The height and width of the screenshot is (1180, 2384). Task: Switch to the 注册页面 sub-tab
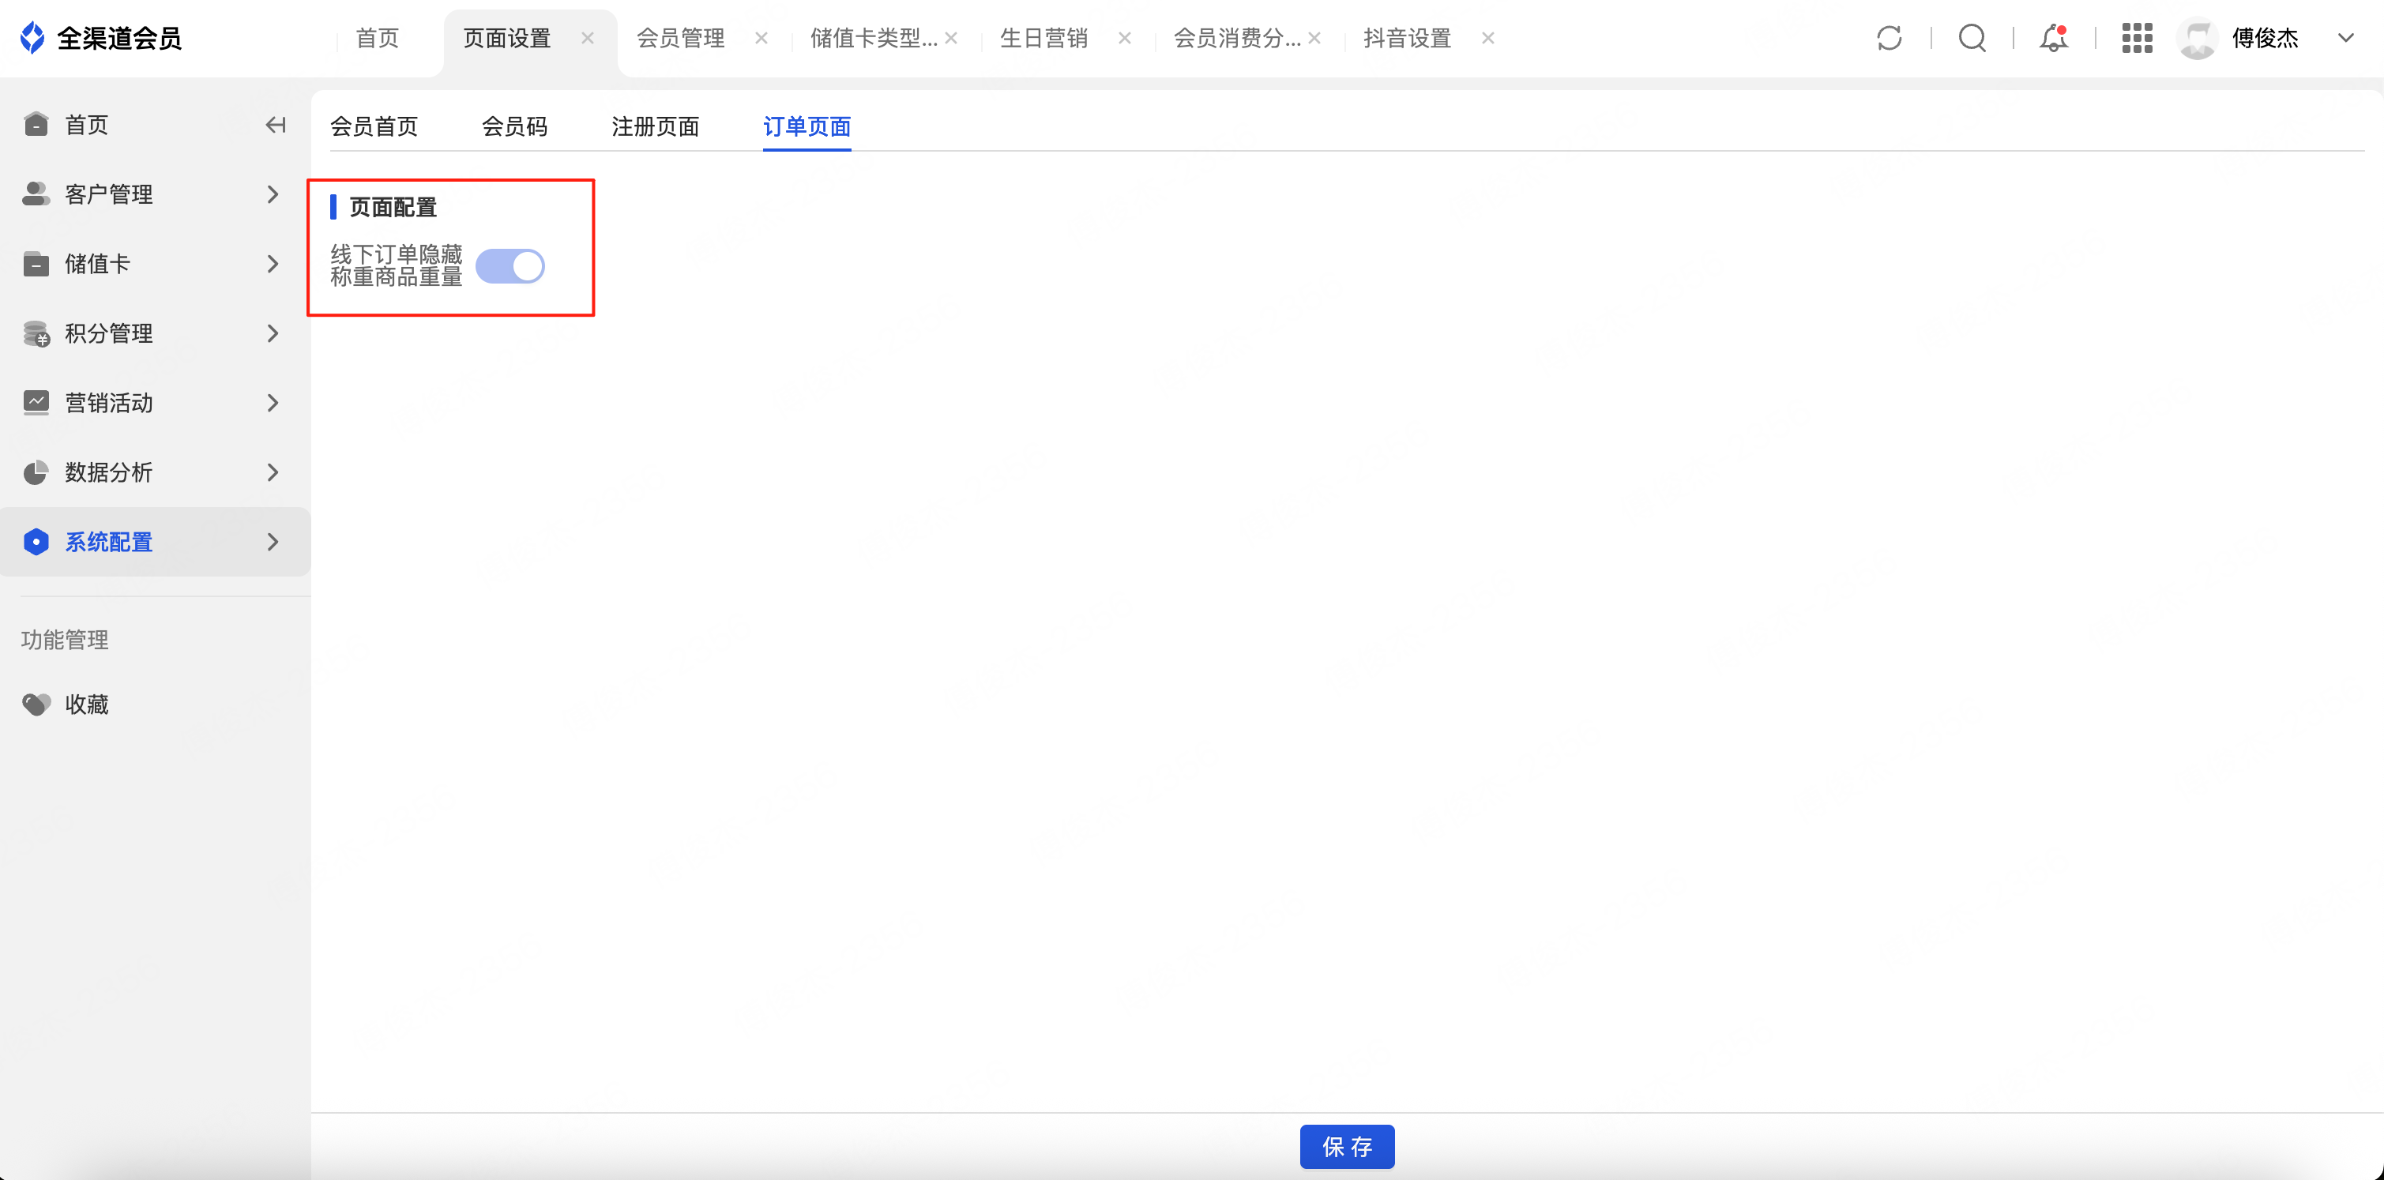[x=655, y=127]
